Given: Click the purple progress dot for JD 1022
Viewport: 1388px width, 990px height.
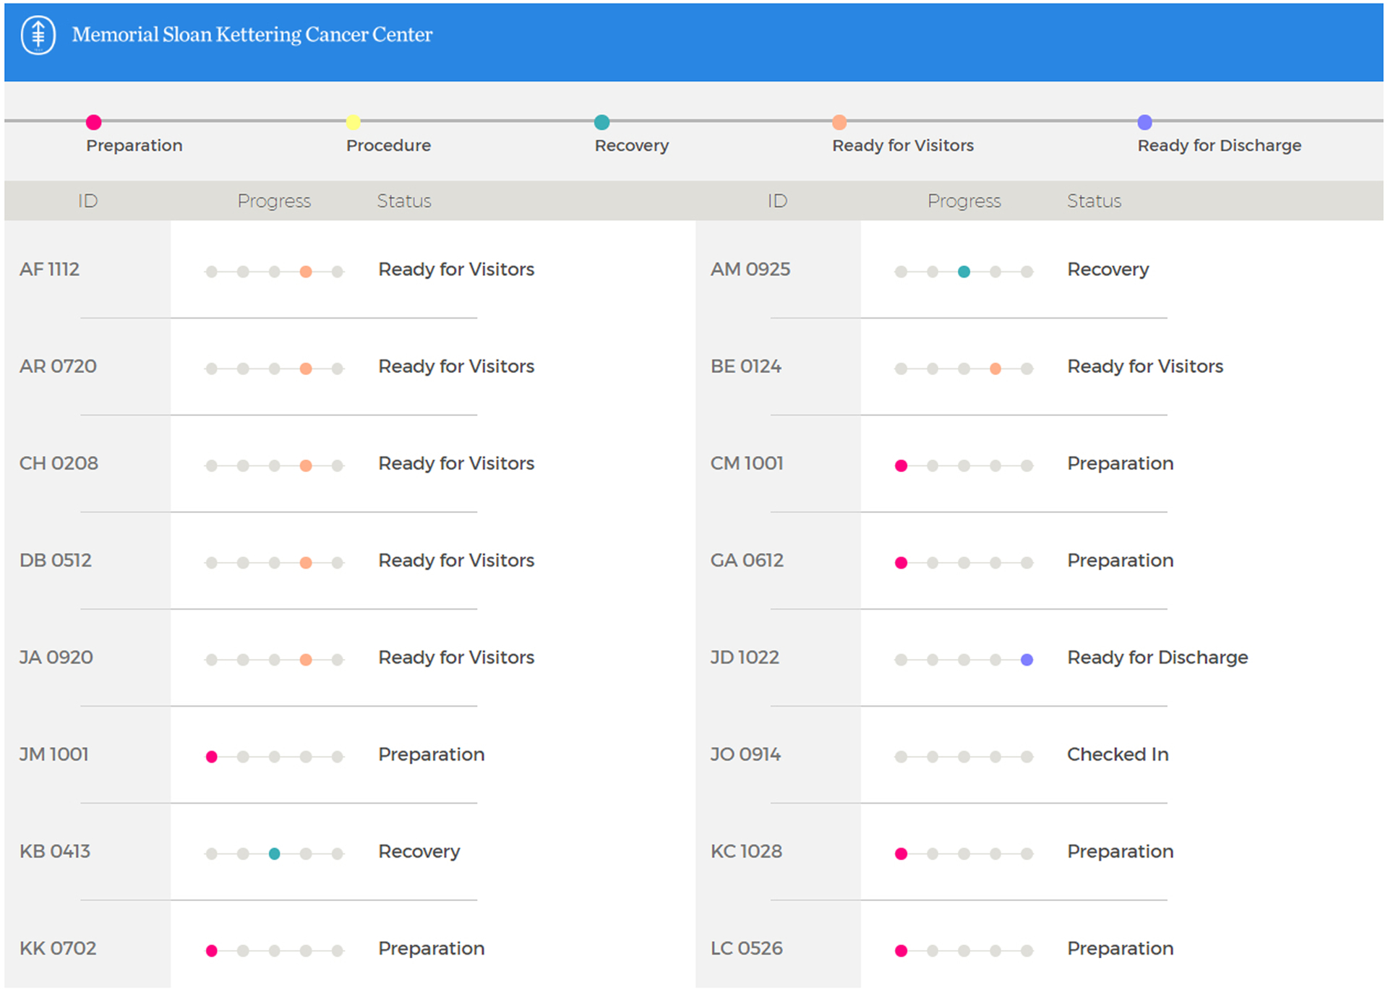Looking at the screenshot, I should point(1027,660).
